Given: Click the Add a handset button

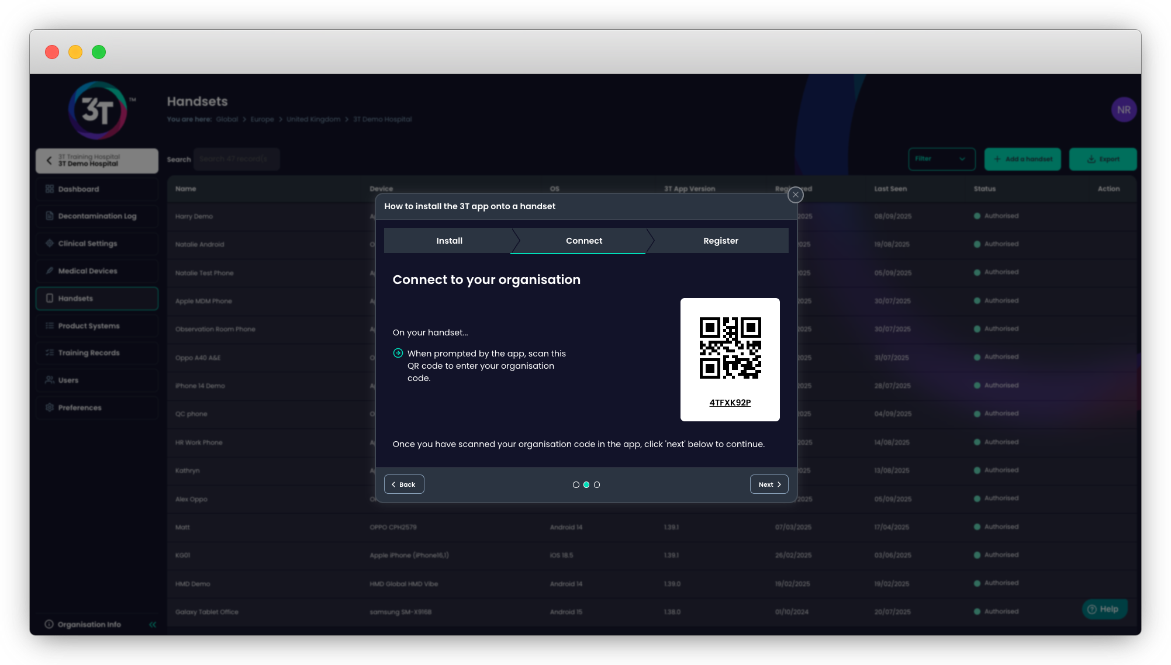Looking at the screenshot, I should pyautogui.click(x=1022, y=159).
